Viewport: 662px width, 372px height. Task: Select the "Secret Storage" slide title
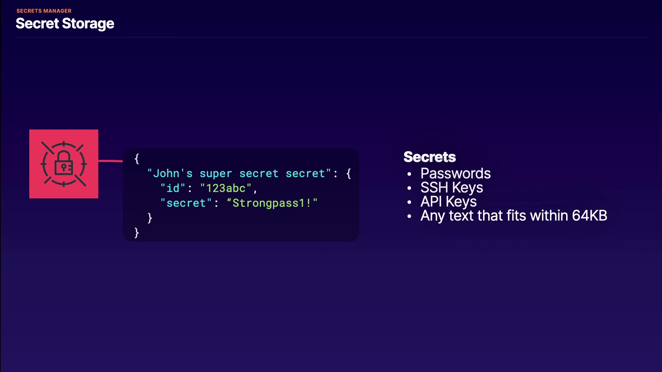65,23
